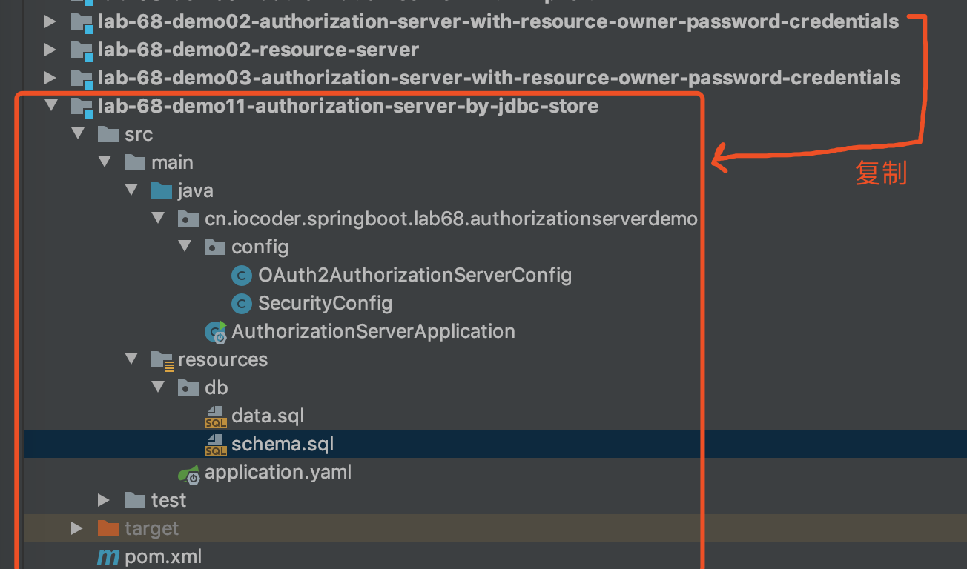Screen dimensions: 967x569
Task: Select the main folder label
Action: tap(172, 163)
